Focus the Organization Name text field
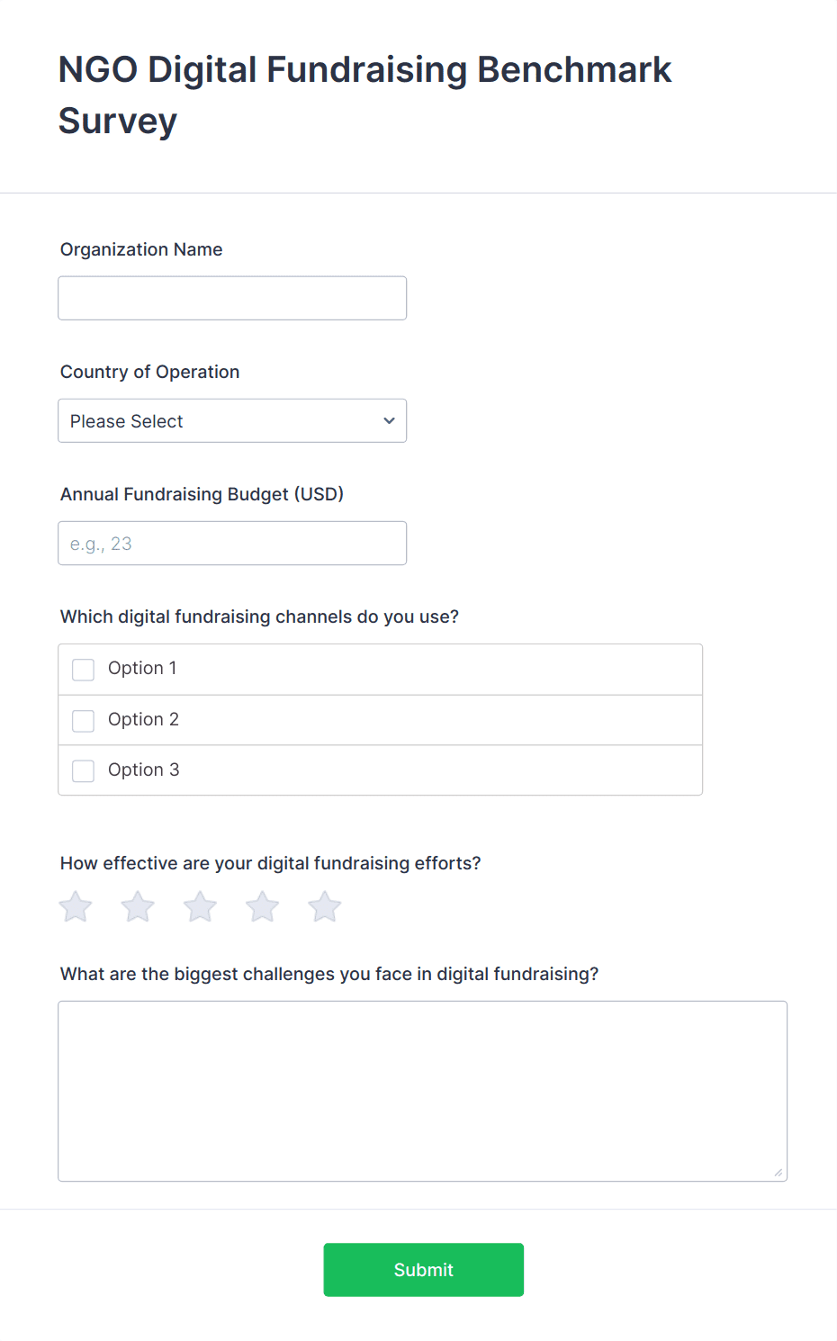Image resolution: width=837 pixels, height=1341 pixels. (232, 298)
